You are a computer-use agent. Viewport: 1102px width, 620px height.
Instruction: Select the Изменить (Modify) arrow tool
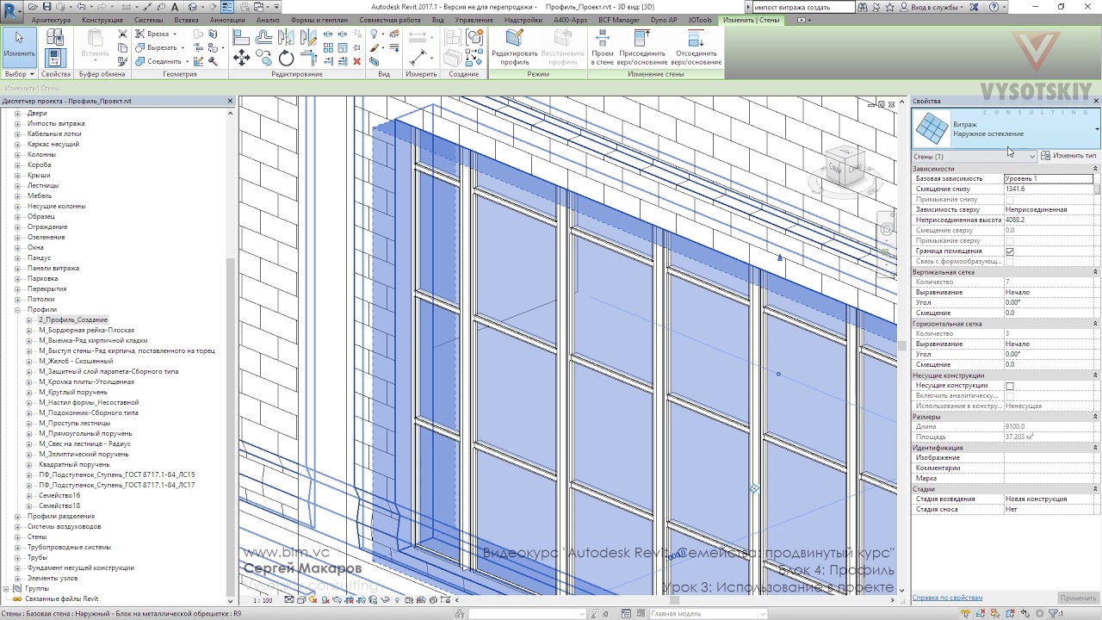click(19, 46)
